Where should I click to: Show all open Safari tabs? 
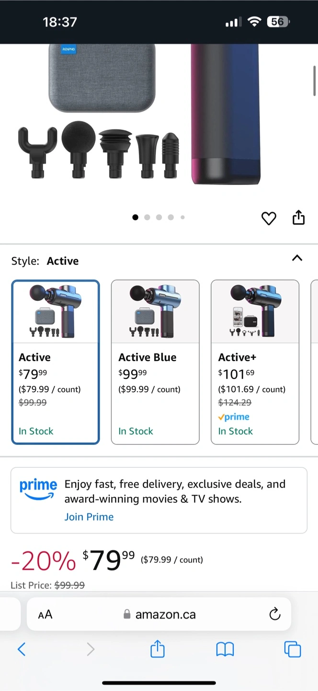[293, 649]
